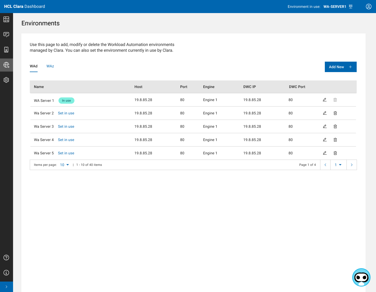Open settings gear in sidebar
This screenshot has height=292, width=376.
tap(6, 80)
